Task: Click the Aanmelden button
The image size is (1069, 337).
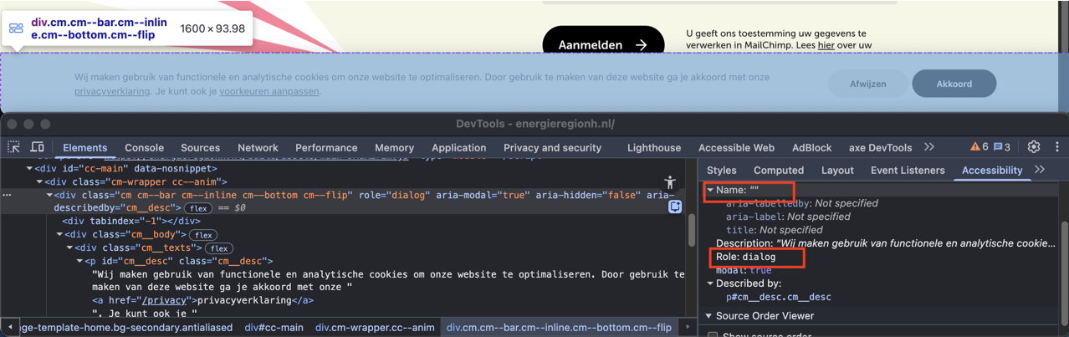Action: point(602,45)
